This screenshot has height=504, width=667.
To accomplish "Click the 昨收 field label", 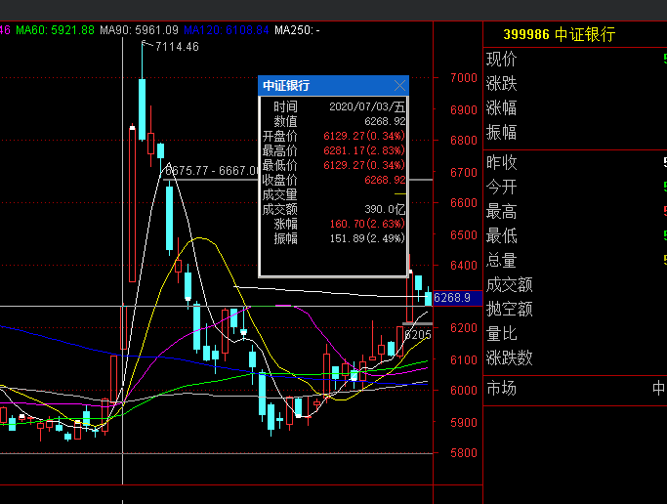I will pos(502,162).
